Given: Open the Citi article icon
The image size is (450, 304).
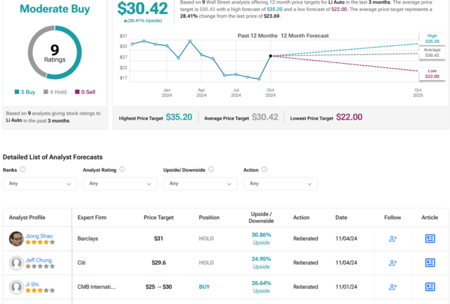Looking at the screenshot, I should [x=430, y=263].
